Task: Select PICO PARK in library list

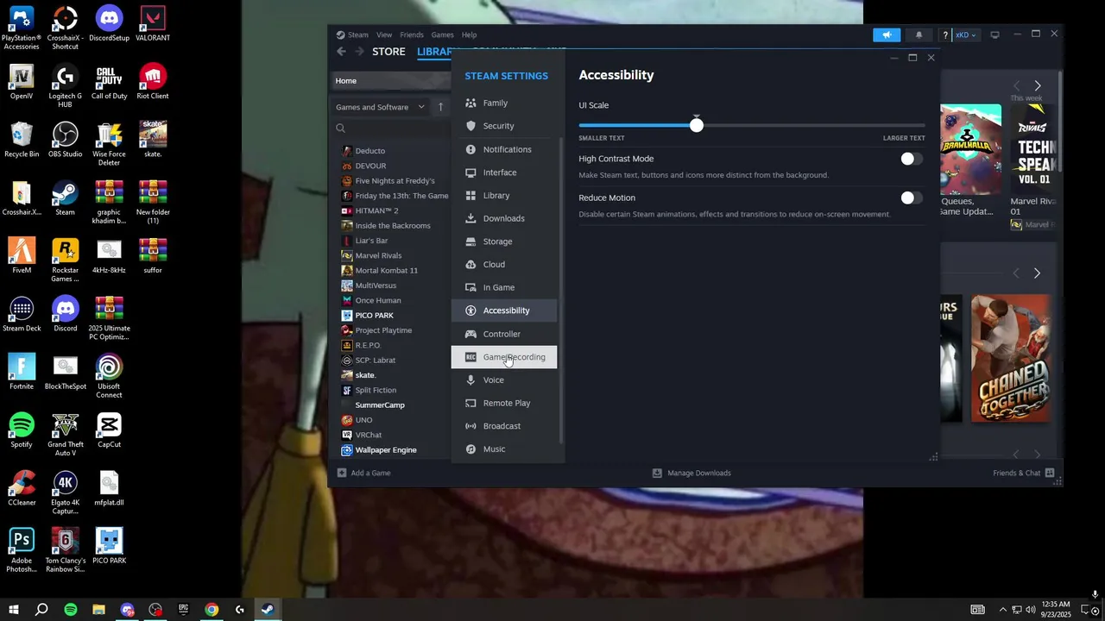Action: pyautogui.click(x=374, y=315)
